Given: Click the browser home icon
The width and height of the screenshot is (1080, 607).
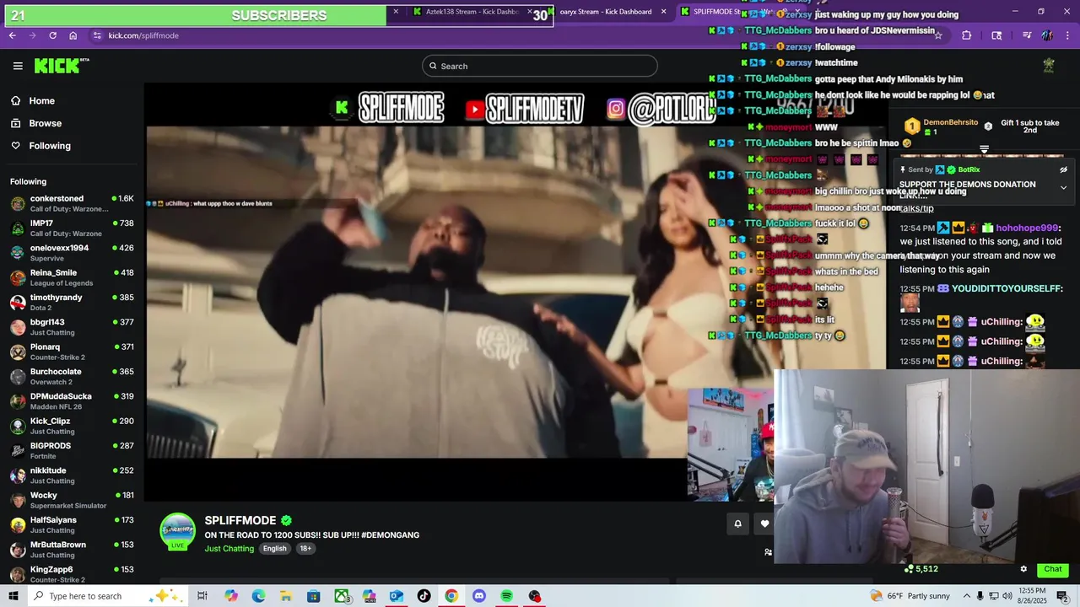Looking at the screenshot, I should point(73,35).
